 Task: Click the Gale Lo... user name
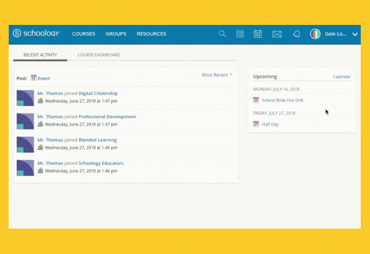coord(335,34)
